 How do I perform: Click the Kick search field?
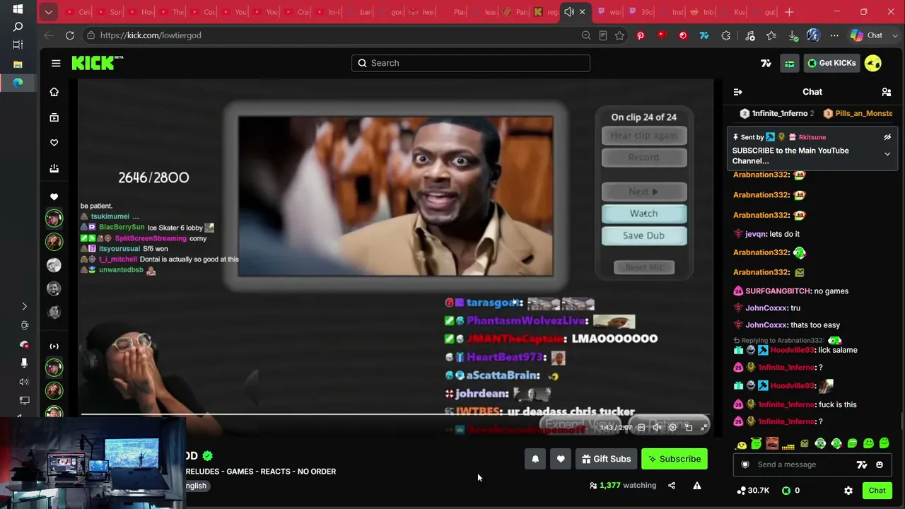(x=471, y=63)
